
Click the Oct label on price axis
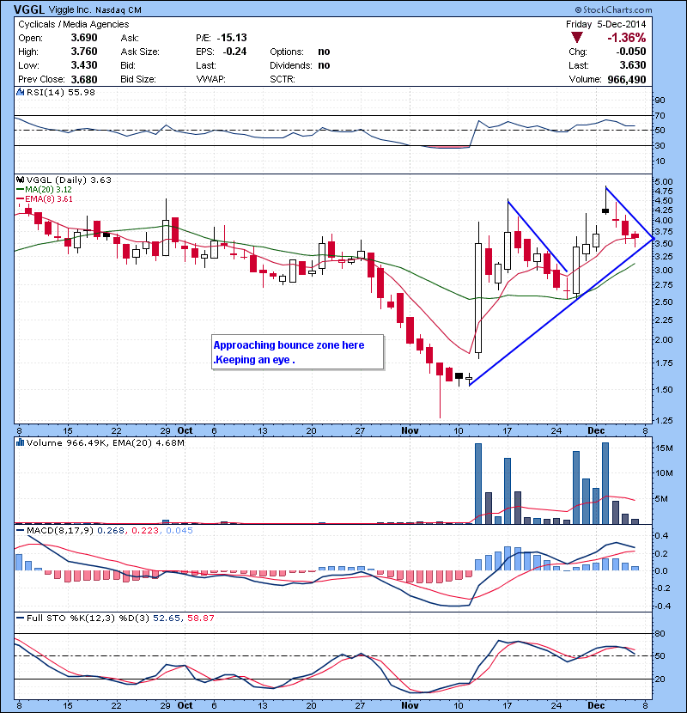pos(185,430)
